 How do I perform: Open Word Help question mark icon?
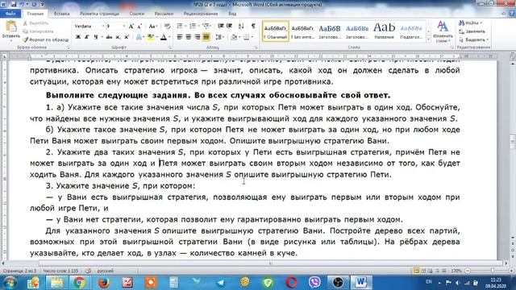(x=512, y=14)
